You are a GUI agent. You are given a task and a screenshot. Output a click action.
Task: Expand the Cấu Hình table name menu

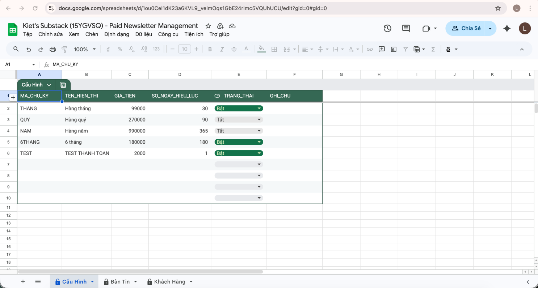coord(49,85)
